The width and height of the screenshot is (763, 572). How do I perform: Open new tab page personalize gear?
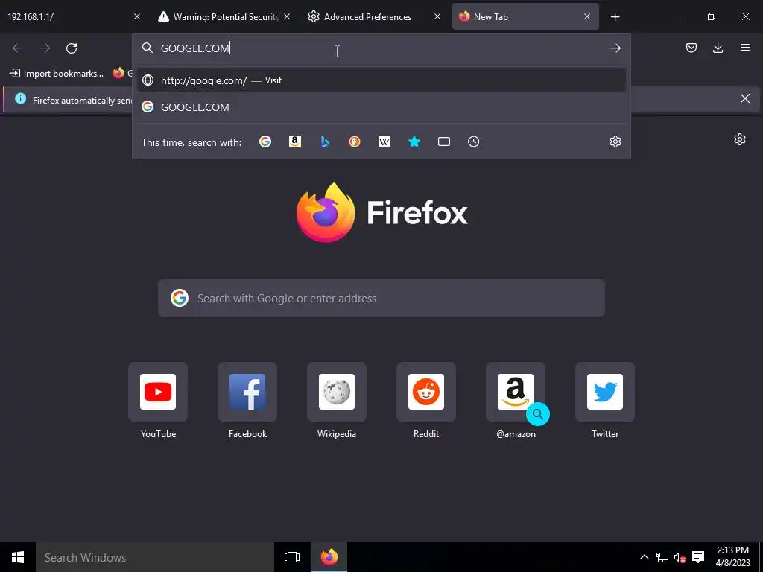(740, 139)
